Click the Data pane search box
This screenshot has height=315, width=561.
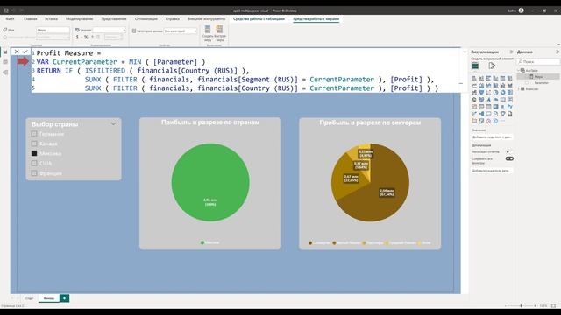pos(538,62)
